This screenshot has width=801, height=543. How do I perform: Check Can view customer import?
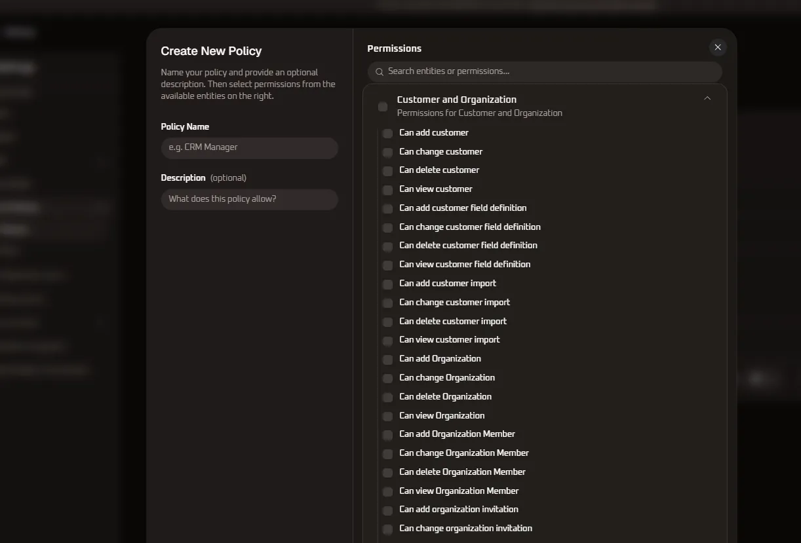pos(387,340)
